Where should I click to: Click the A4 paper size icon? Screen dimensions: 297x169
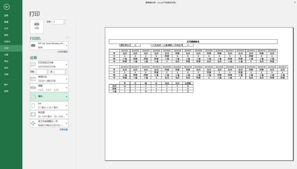click(33, 105)
